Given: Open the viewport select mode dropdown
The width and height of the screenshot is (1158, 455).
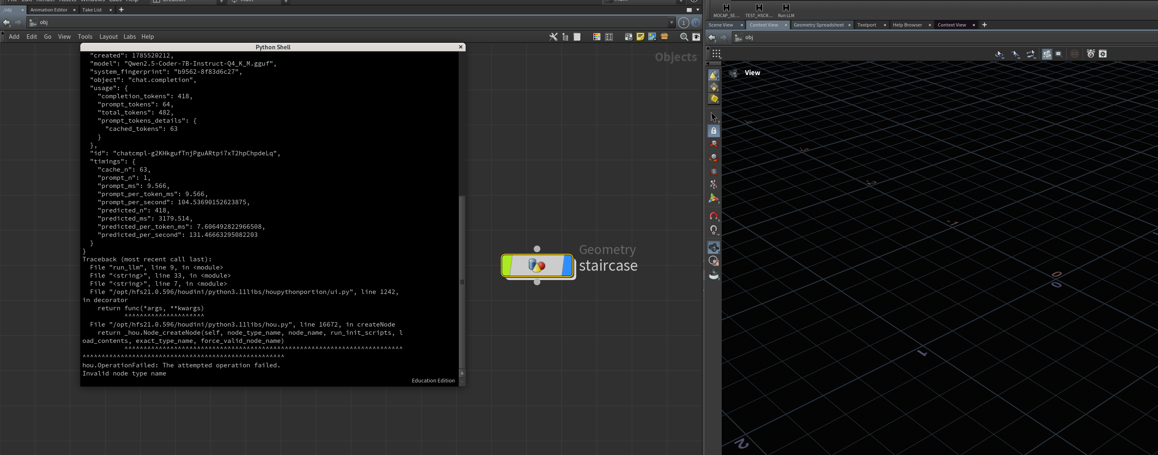Looking at the screenshot, I should pos(999,54).
